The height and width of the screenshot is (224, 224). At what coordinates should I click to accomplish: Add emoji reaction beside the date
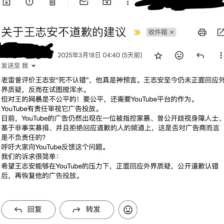(179, 55)
